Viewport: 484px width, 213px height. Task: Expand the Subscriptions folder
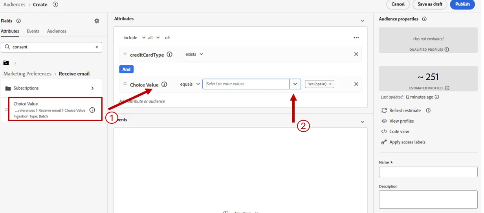point(93,88)
